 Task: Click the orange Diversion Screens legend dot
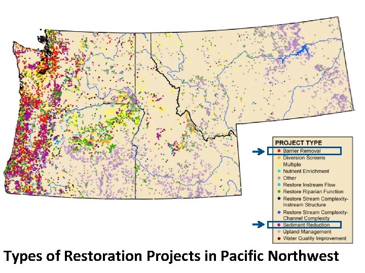(x=279, y=158)
